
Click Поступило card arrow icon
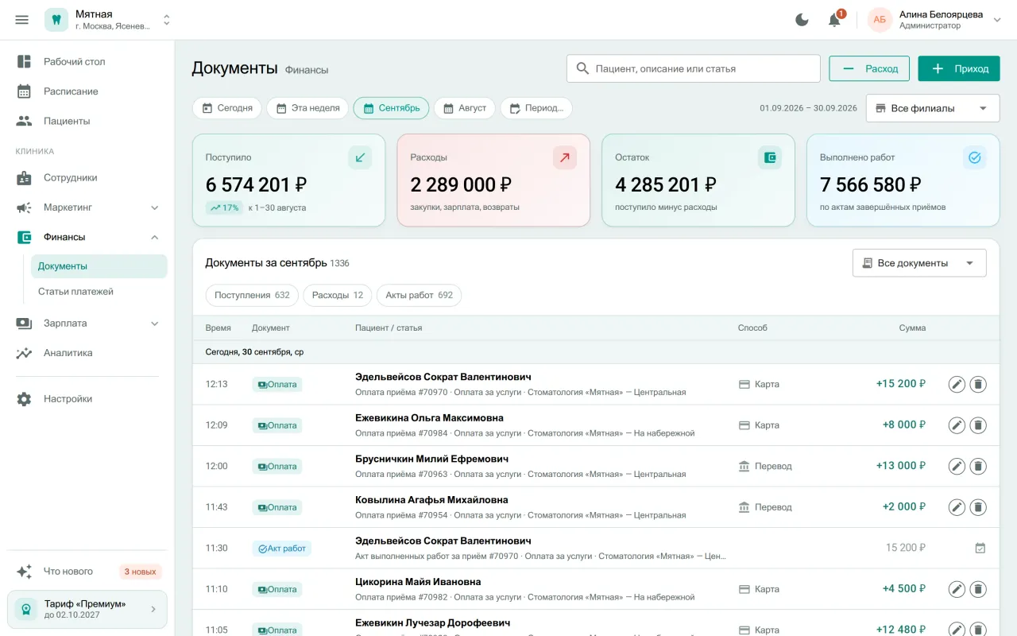[360, 157]
